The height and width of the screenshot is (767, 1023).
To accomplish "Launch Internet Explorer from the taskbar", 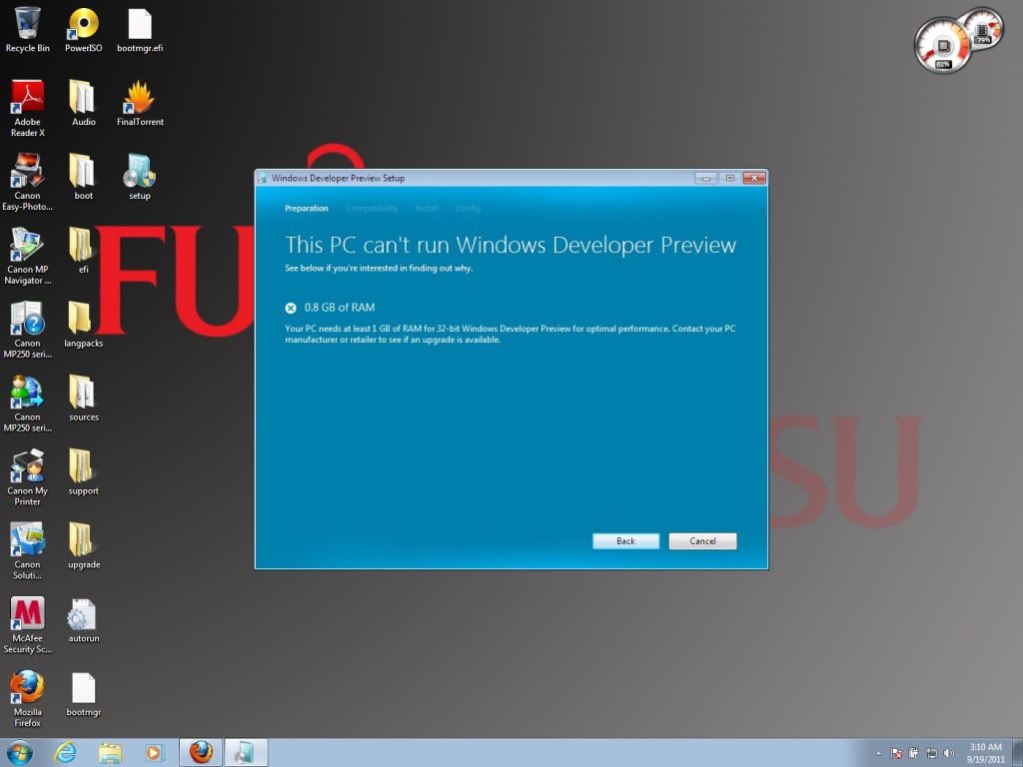I will [65, 753].
